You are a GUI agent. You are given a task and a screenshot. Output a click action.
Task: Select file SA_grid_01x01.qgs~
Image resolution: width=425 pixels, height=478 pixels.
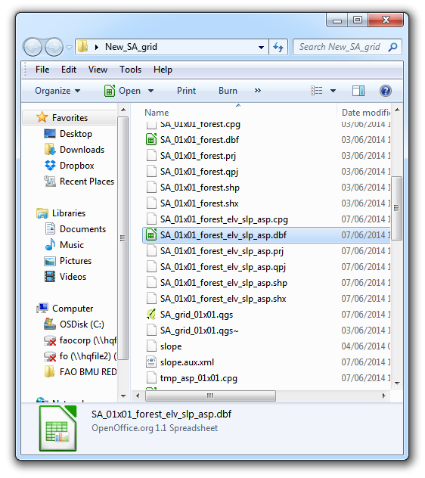[200, 331]
